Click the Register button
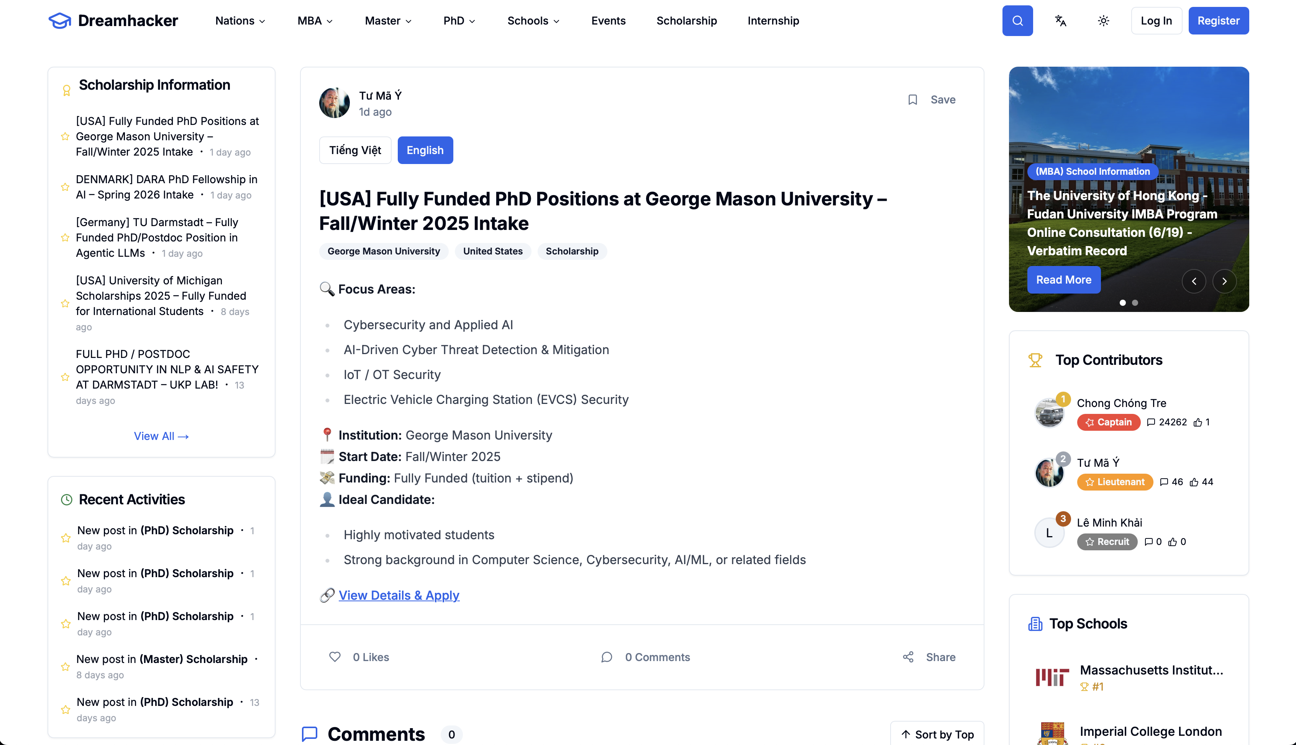Viewport: 1296px width, 745px height. click(x=1218, y=20)
